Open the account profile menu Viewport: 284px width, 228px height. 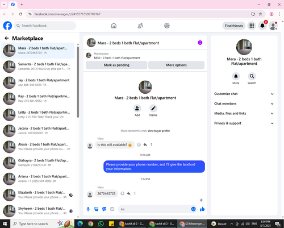point(273,26)
